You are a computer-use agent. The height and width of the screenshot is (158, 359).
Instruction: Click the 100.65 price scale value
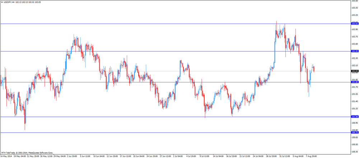point(355,138)
